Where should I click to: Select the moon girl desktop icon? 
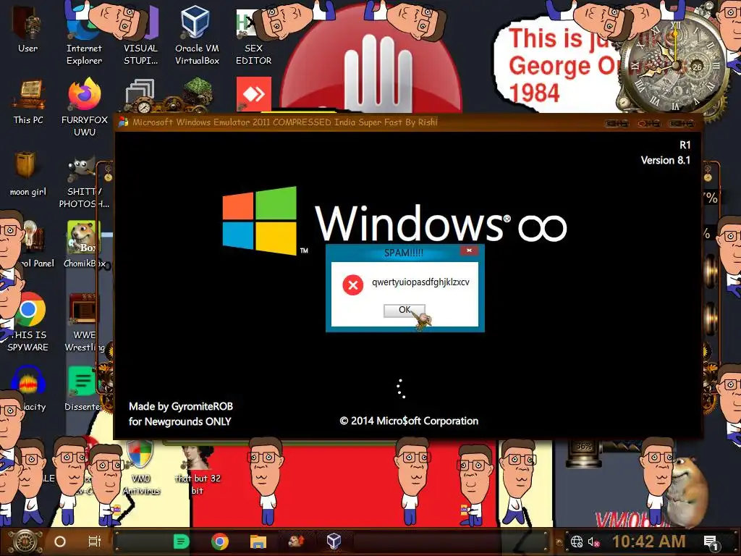coord(28,174)
